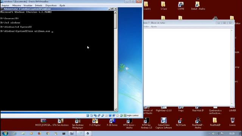This screenshot has width=242, height=136.
Task: Select the Debut Video Capture Software icon
Action: 164,124
